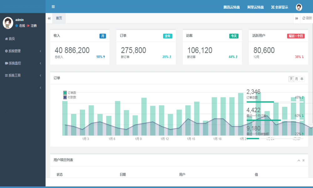Collapse the 用户项目列表 panel

pos(299,160)
